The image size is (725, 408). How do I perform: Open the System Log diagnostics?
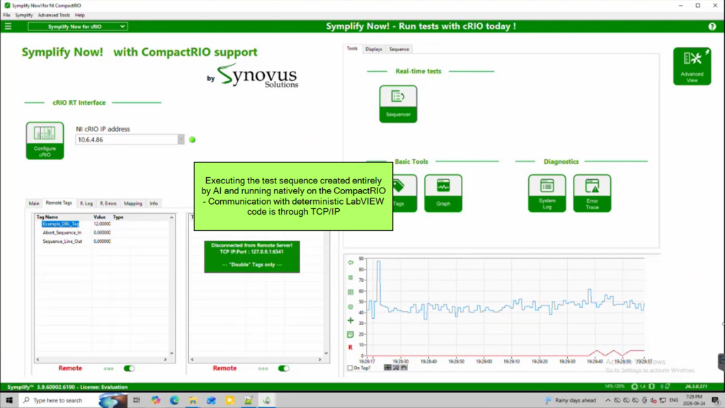click(x=547, y=193)
